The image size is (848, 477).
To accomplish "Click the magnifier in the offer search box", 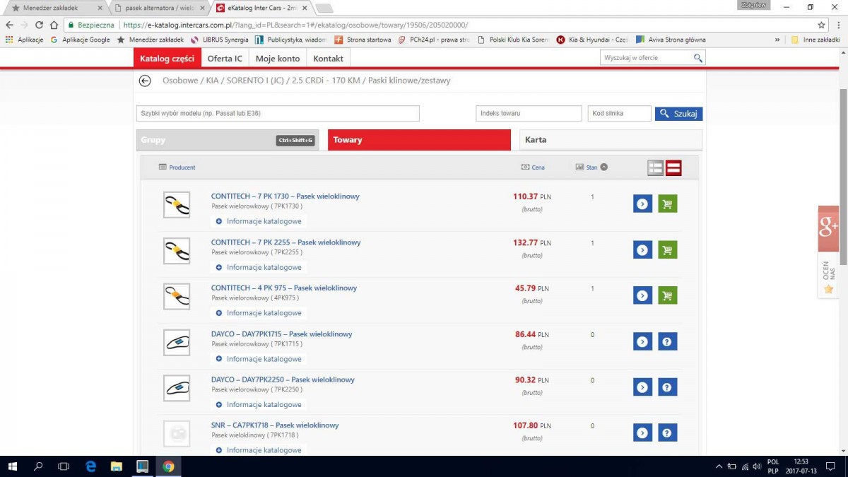I will [x=697, y=58].
